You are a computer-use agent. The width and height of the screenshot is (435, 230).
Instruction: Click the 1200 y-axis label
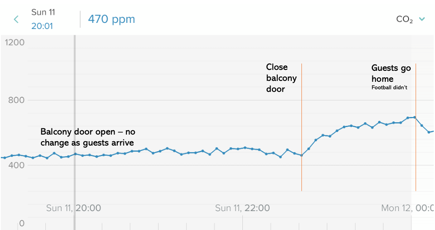pyautogui.click(x=15, y=43)
